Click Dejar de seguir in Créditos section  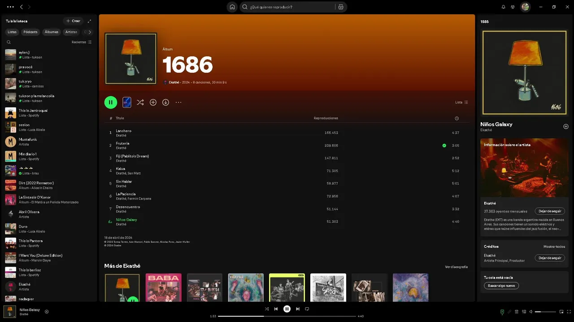(x=550, y=258)
